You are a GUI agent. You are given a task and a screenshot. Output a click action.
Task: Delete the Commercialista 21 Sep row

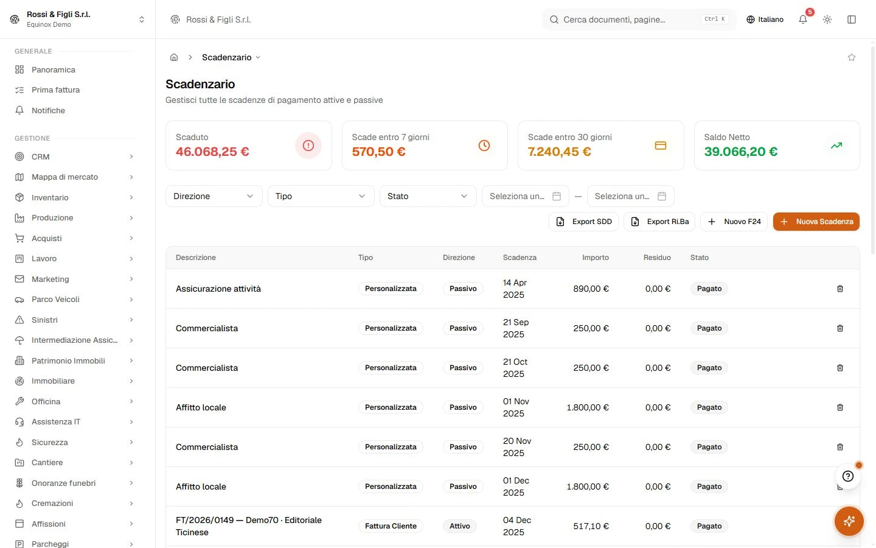point(840,328)
